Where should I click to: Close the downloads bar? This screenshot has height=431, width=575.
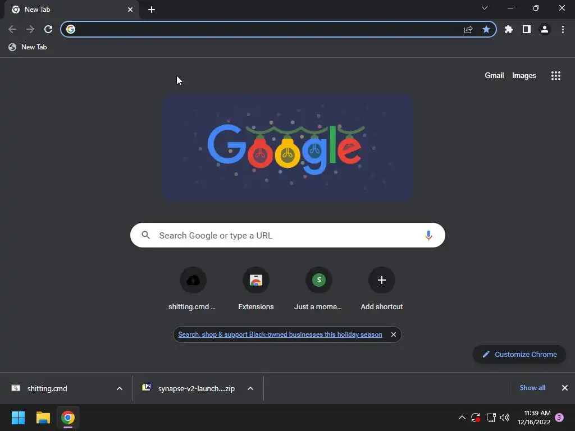[x=565, y=388]
